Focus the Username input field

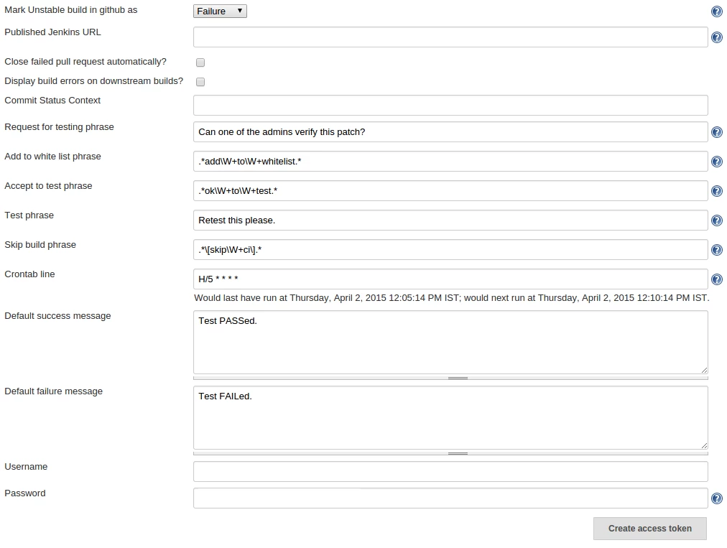450,471
